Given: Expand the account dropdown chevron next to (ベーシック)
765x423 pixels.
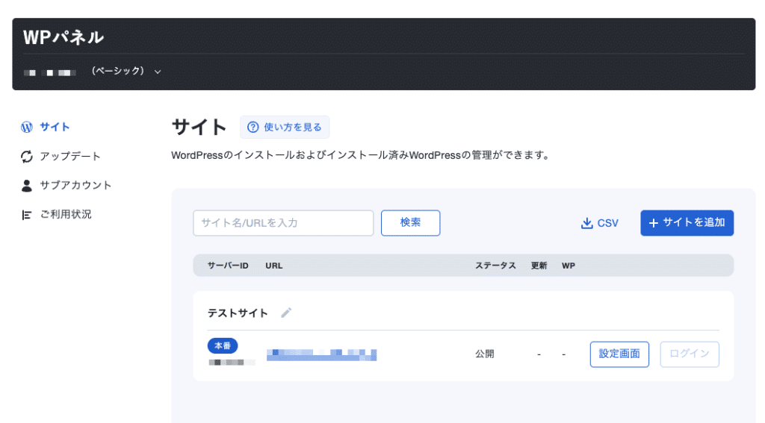Looking at the screenshot, I should [158, 72].
